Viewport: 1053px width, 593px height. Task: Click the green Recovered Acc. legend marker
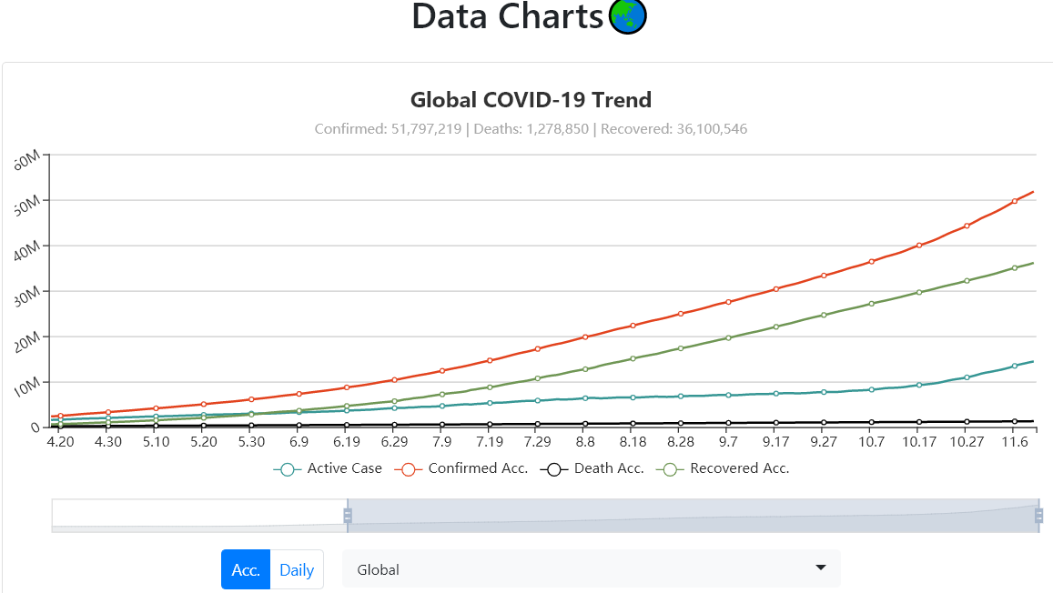click(670, 469)
